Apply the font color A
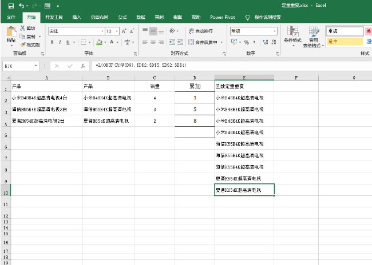The image size is (372, 265). (x=112, y=42)
